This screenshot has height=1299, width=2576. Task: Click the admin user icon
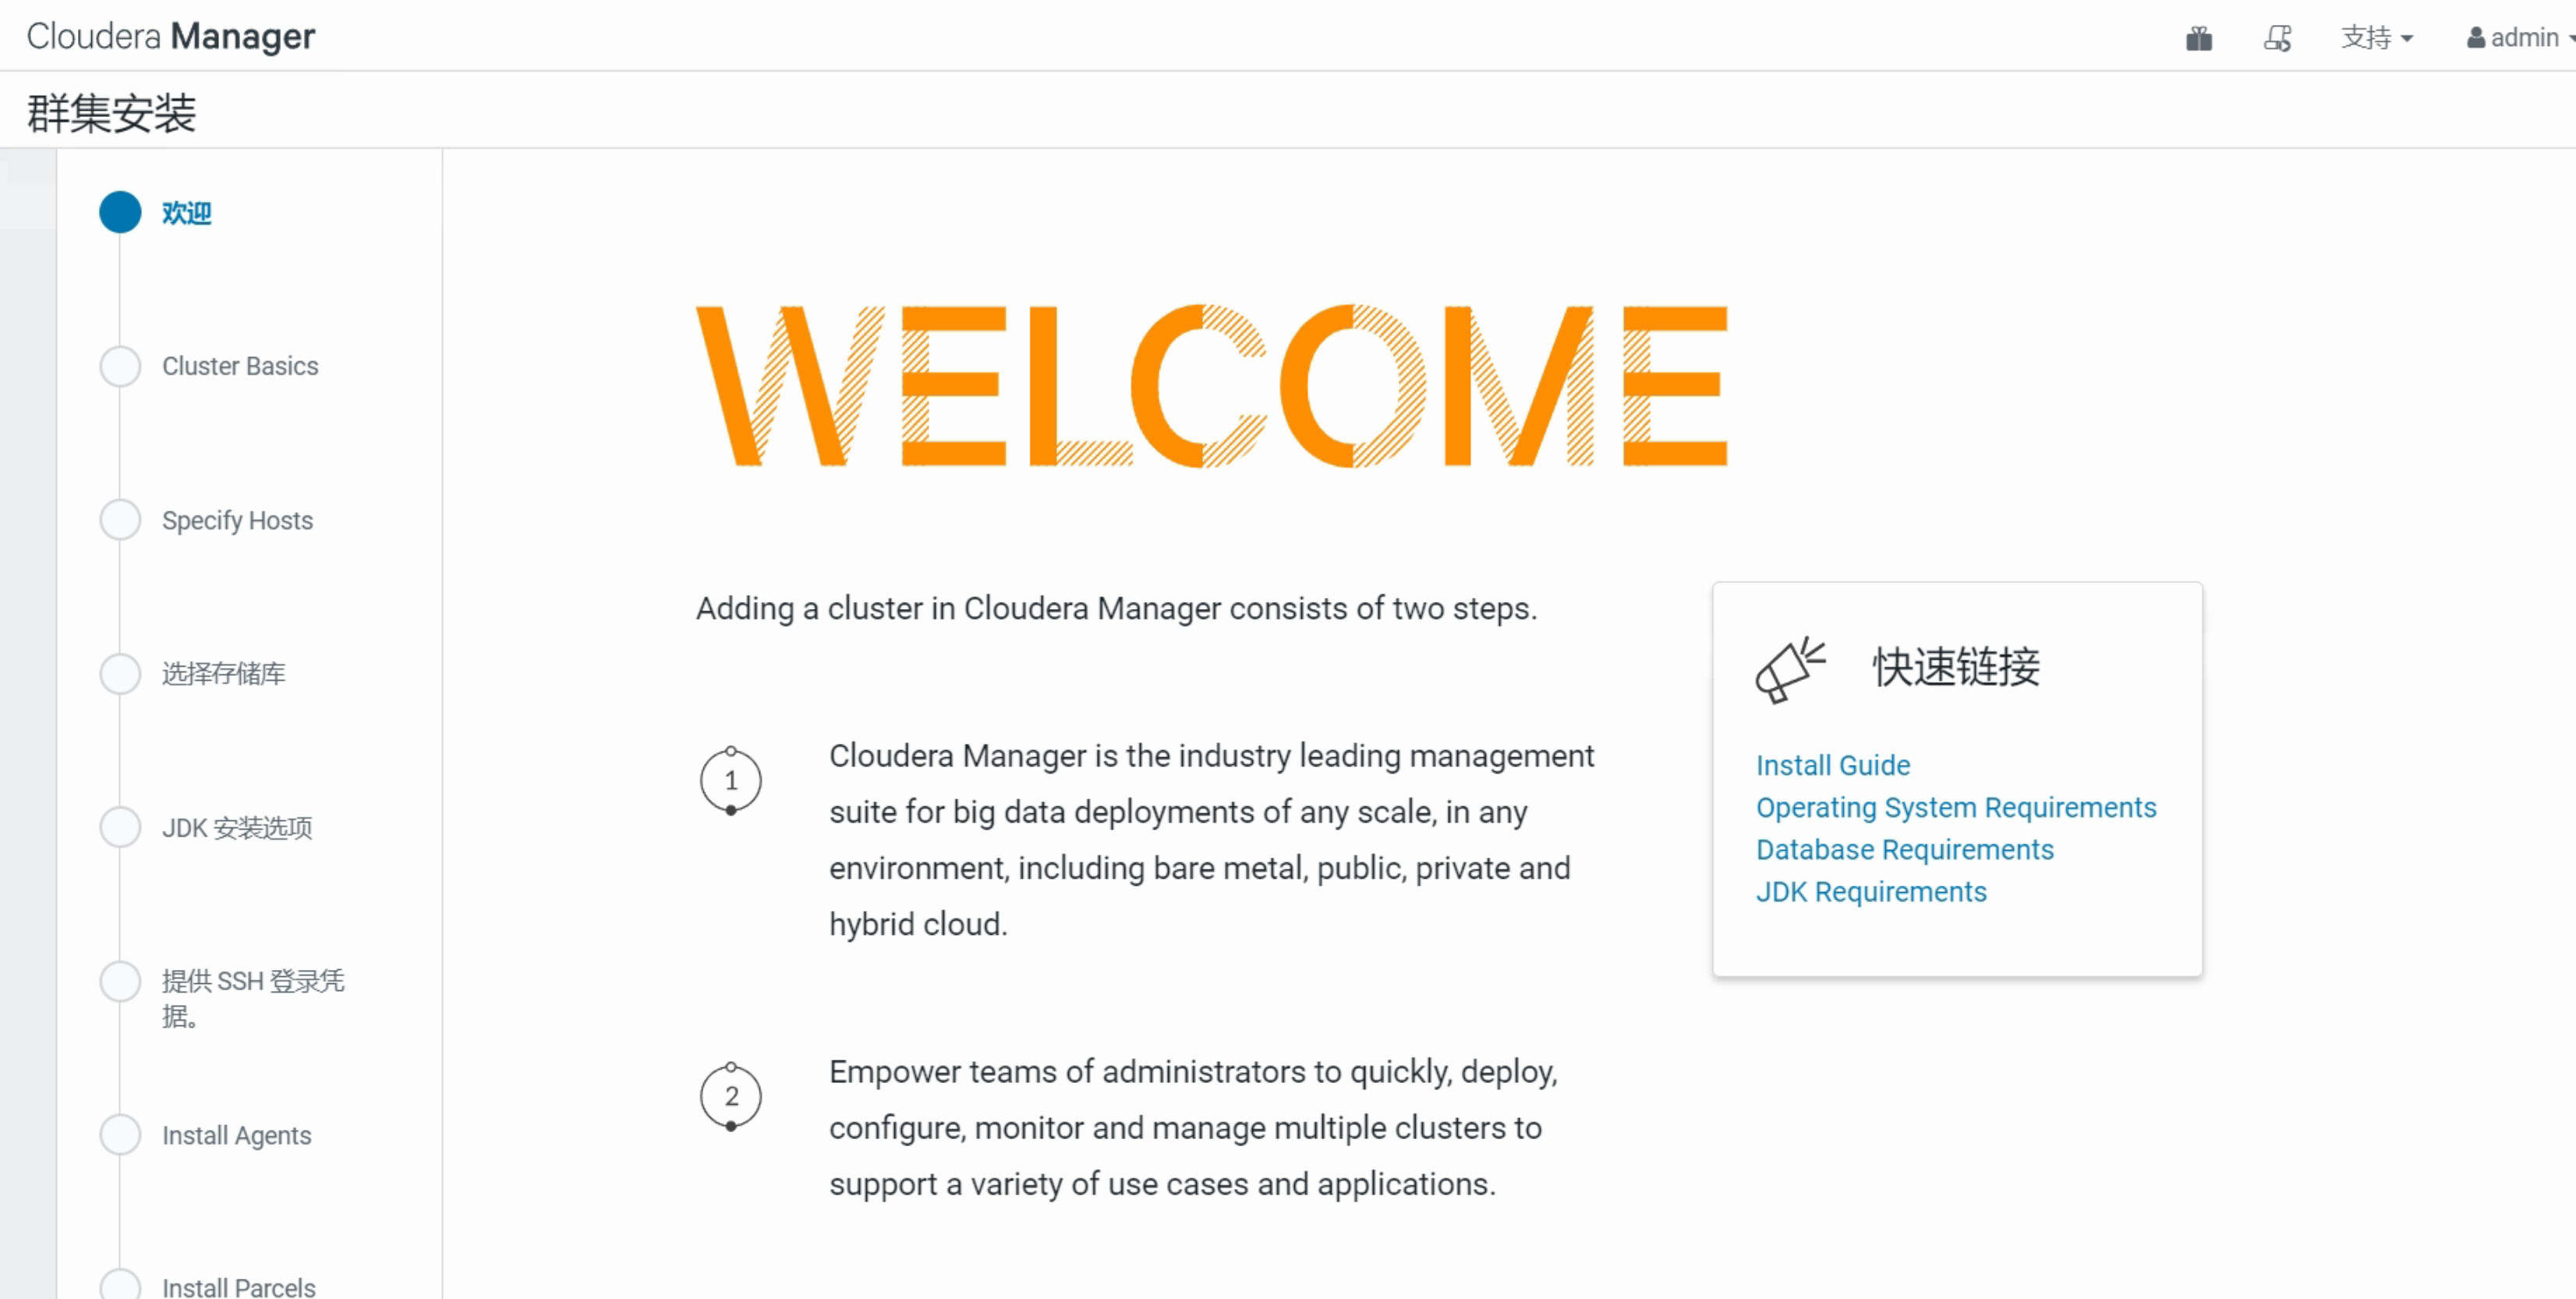click(x=2476, y=38)
